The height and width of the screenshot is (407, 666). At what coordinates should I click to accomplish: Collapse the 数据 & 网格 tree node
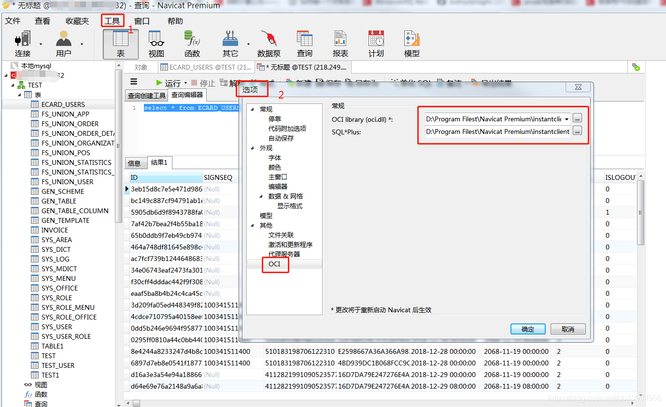point(261,197)
